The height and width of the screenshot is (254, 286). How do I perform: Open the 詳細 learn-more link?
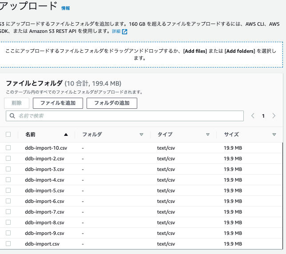116,32
